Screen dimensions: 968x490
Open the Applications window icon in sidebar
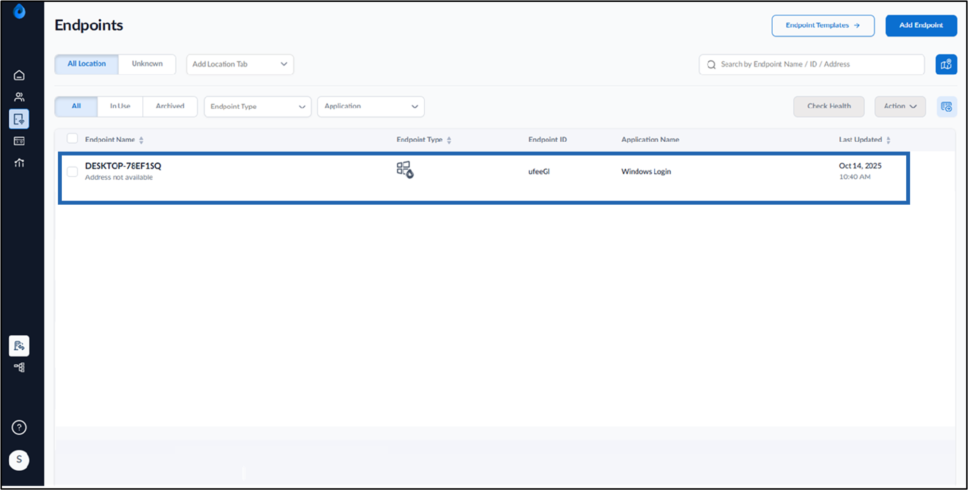click(19, 141)
